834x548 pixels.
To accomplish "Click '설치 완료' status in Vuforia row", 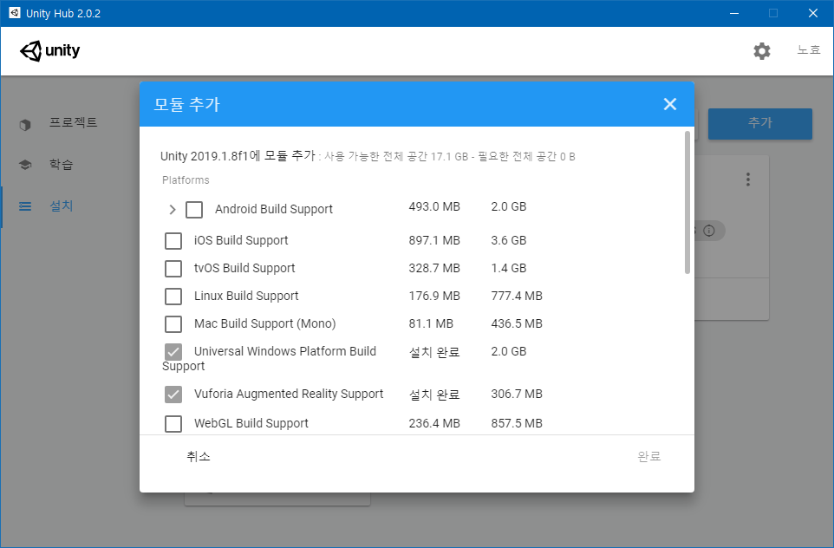I will coord(434,395).
